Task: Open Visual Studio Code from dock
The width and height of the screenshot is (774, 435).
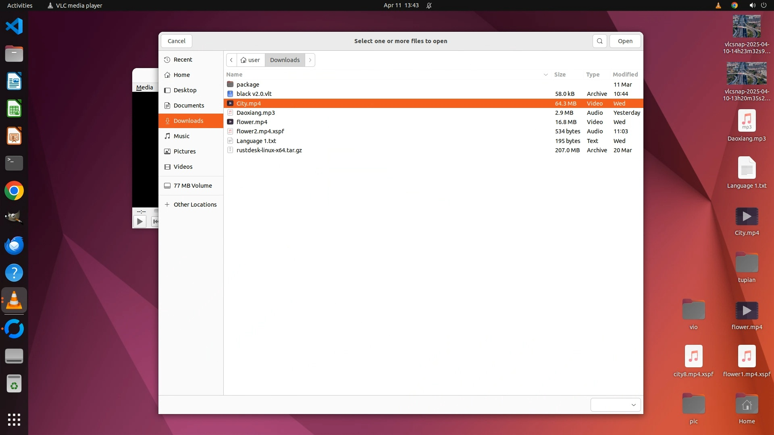Action: click(14, 27)
